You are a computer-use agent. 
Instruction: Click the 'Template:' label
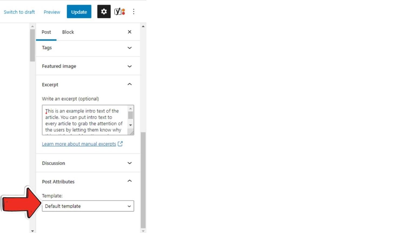pyautogui.click(x=52, y=196)
